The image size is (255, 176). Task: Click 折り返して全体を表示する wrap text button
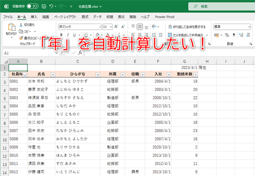(x=187, y=26)
